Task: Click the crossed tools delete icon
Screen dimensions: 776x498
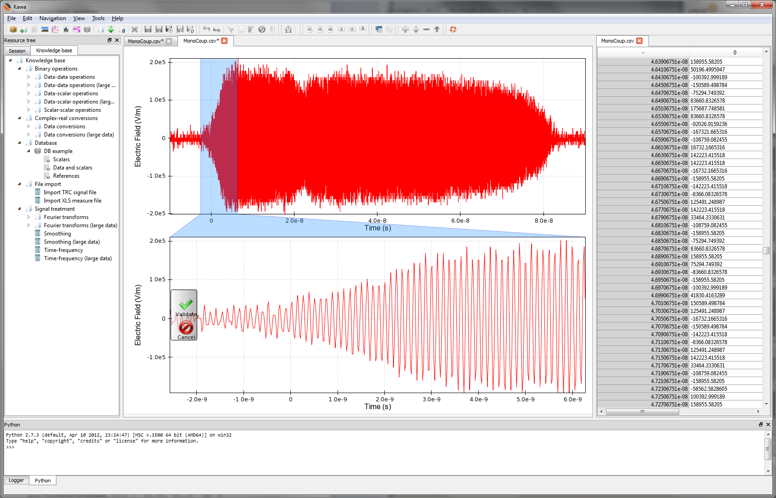Action: point(134,29)
